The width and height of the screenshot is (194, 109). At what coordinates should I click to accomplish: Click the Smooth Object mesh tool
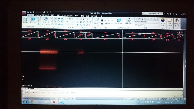[46, 21]
